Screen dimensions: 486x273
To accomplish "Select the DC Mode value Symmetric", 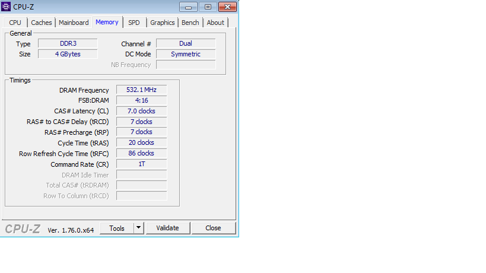I will click(186, 54).
